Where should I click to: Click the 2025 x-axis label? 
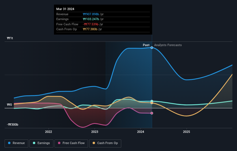click(186, 132)
